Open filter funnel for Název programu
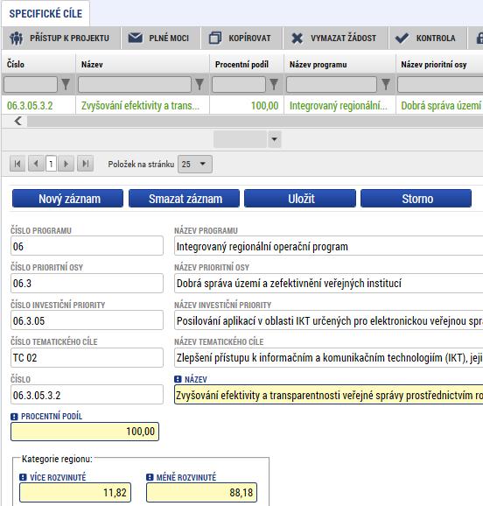483x506 pixels. tap(386, 85)
